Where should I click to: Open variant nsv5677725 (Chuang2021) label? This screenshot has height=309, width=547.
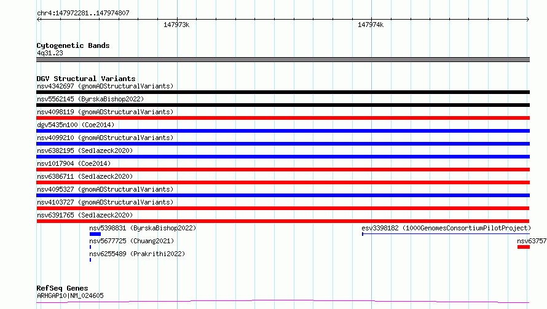tap(132, 241)
